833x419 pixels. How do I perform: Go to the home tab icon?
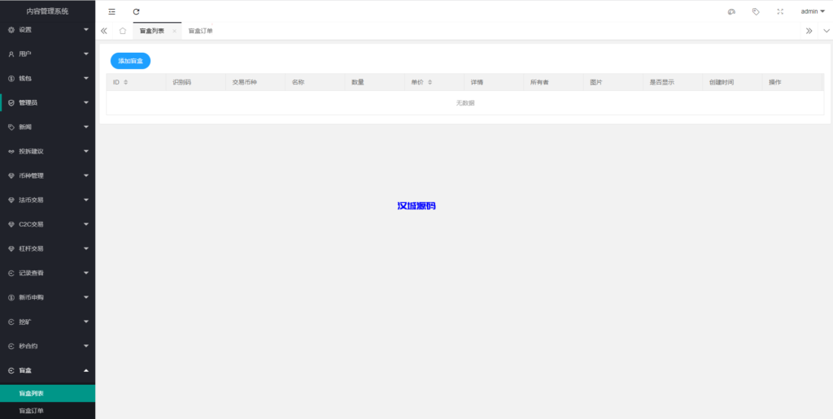[x=122, y=31]
